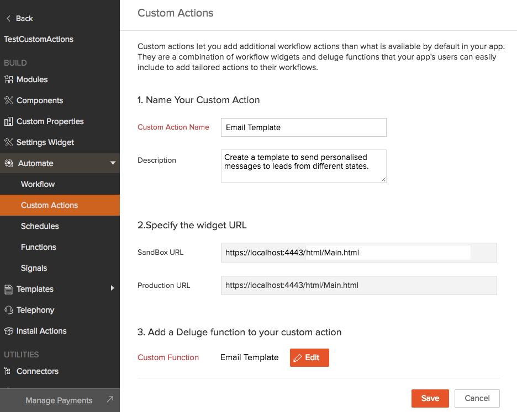The height and width of the screenshot is (412, 517).
Task: Open the Manage Payments link
Action: 59,400
